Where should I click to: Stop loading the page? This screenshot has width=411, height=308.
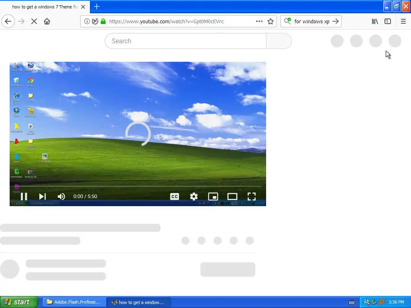pyautogui.click(x=34, y=22)
